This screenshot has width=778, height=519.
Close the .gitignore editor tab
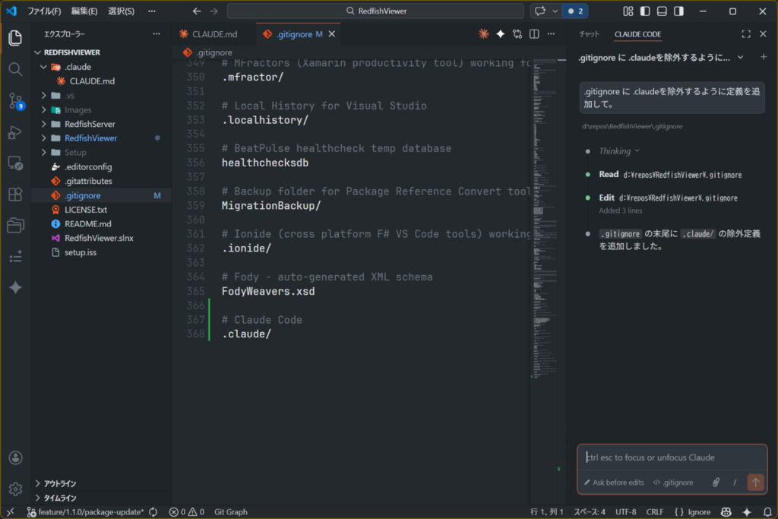tap(332, 33)
